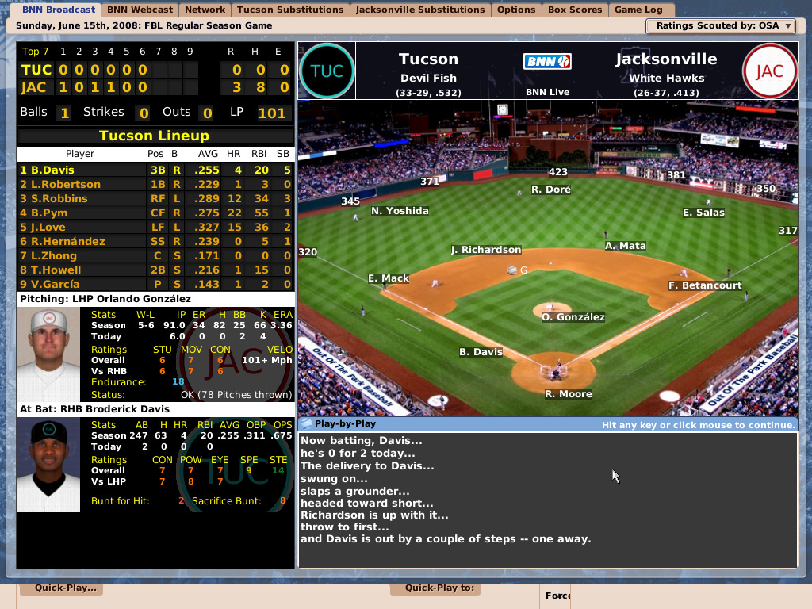The image size is (812, 609).
Task: Click the F. Betancourt first baseman label
Action: tap(705, 285)
